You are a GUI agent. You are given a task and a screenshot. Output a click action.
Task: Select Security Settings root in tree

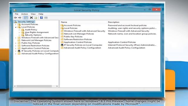(x=26, y=22)
